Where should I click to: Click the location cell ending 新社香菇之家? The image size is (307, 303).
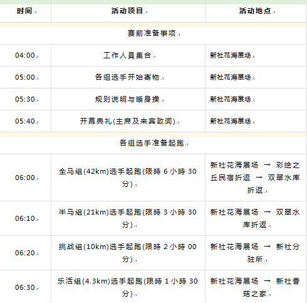[256, 287]
